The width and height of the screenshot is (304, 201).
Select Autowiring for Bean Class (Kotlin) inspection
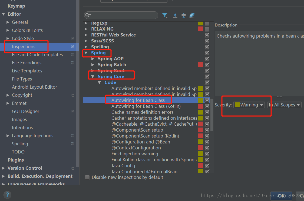(146, 106)
